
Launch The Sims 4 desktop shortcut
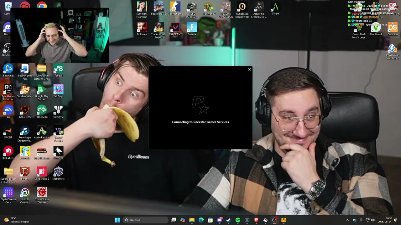tap(376, 29)
